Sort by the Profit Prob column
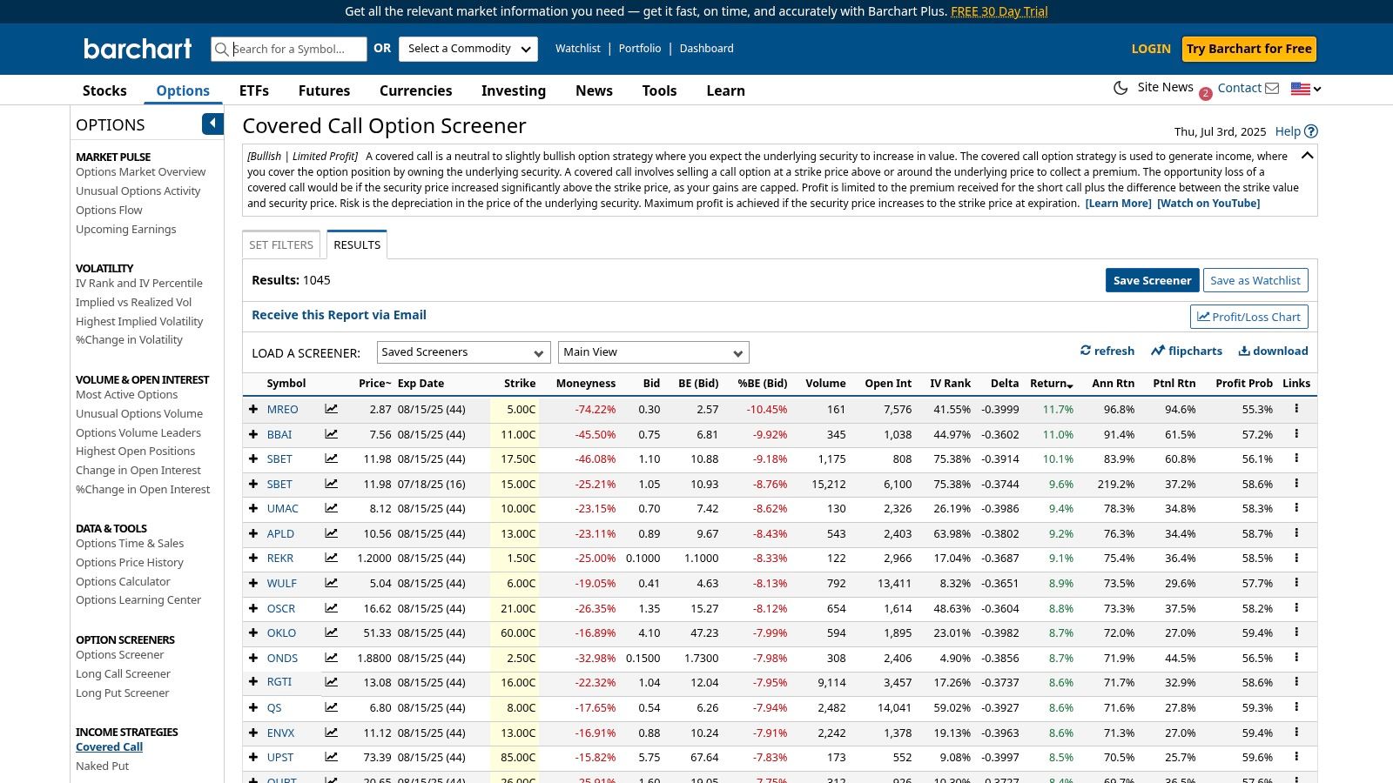 pyautogui.click(x=1244, y=384)
